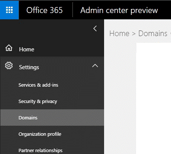Screen dimensions: 171x154
Task: Click Home in the breadcrumb
Action: click(x=119, y=33)
